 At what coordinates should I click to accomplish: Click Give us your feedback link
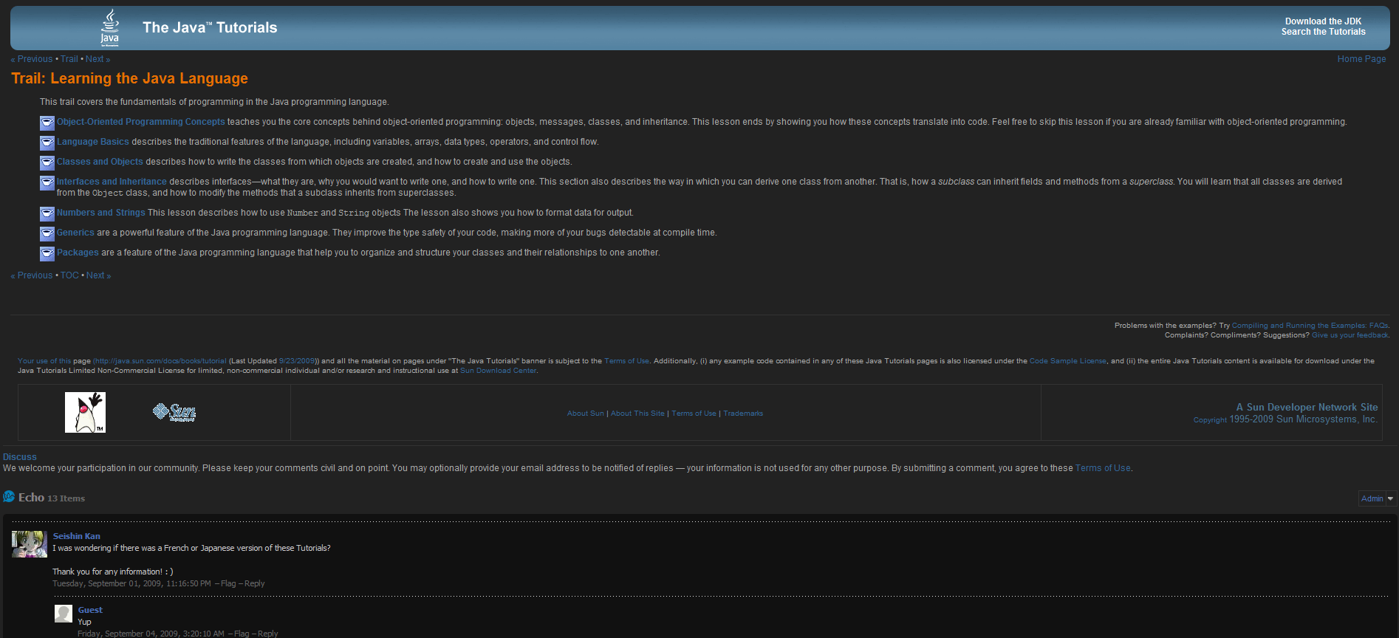pyautogui.click(x=1350, y=335)
